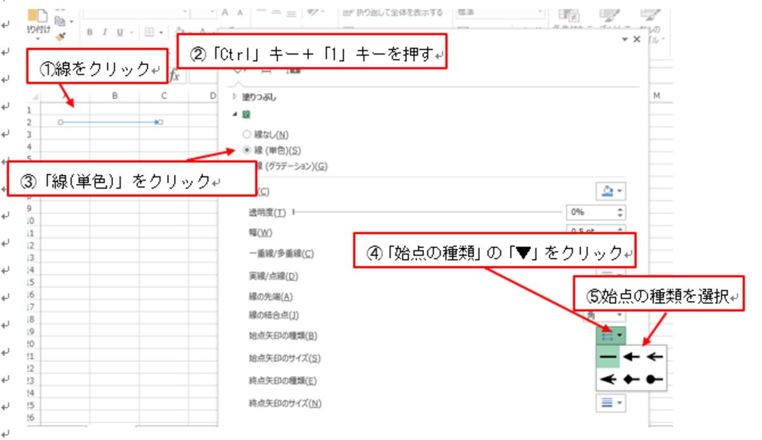
Task: Open the line color picker dropdown
Action: coord(612,190)
